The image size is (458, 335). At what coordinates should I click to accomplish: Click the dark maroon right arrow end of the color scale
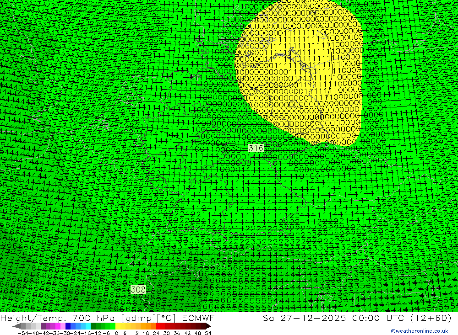(x=208, y=326)
